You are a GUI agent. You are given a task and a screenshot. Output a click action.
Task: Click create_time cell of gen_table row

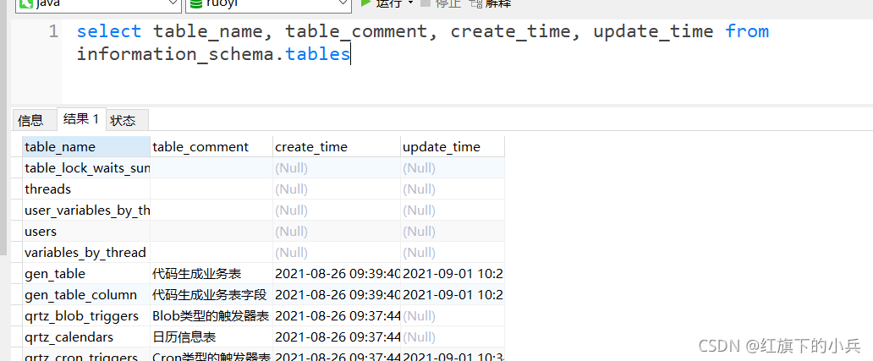(337, 274)
